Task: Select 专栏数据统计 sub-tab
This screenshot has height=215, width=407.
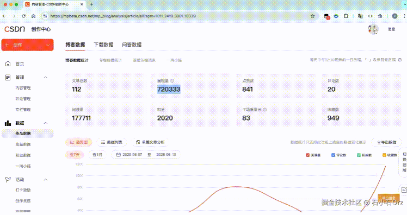Action: (x=110, y=60)
